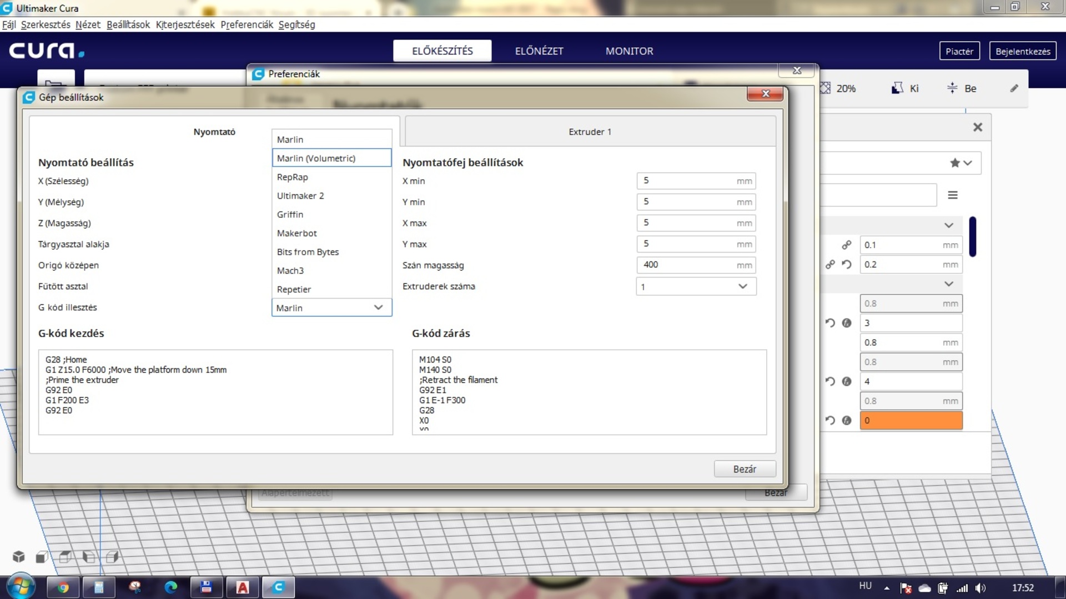Open the Segítség menu
This screenshot has width=1066, height=599.
(296, 24)
